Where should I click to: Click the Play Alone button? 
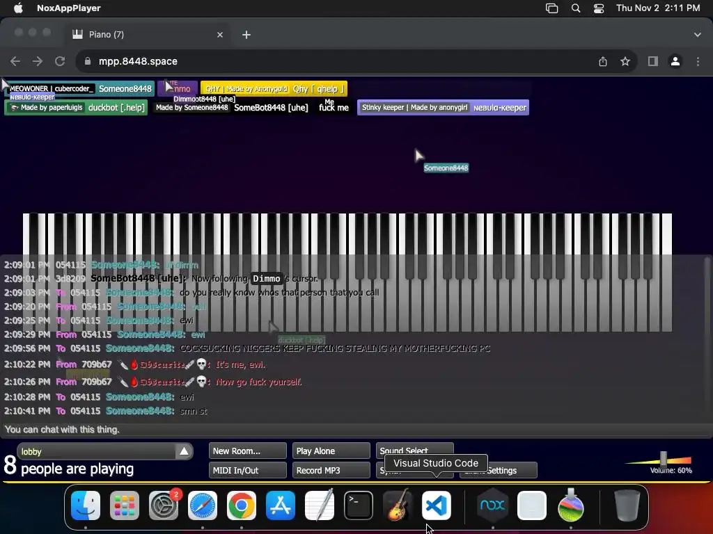coord(331,451)
